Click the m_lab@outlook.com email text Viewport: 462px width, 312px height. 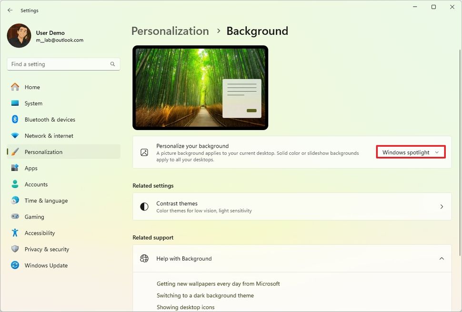click(x=60, y=40)
